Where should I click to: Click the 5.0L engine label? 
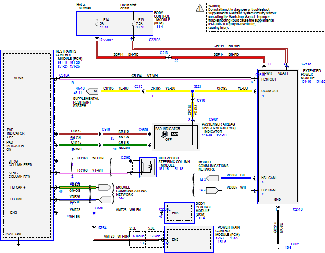pyautogui.click(x=151, y=228)
